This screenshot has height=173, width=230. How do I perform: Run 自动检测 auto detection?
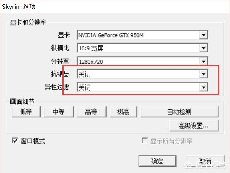pos(179,112)
